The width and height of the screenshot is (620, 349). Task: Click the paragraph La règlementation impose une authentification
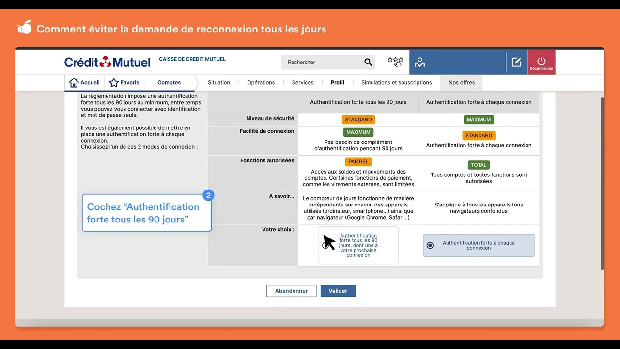click(x=141, y=106)
